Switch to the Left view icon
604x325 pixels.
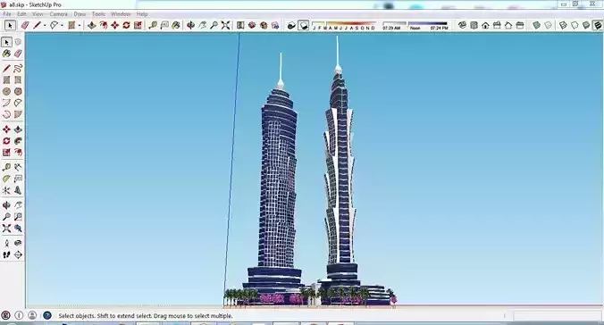[520, 25]
